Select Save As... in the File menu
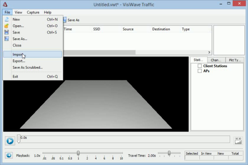248x165 pixels. 33,39
